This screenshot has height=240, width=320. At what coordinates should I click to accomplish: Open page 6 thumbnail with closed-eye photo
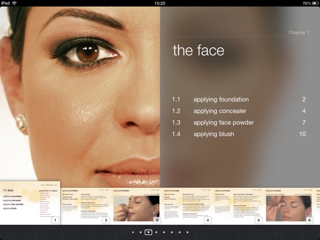[289, 205]
